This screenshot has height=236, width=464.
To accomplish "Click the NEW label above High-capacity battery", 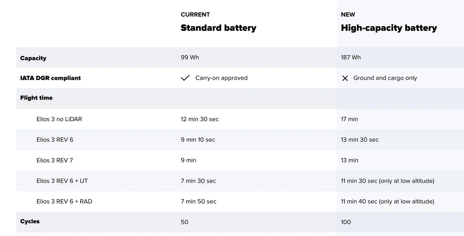I will 348,15.
